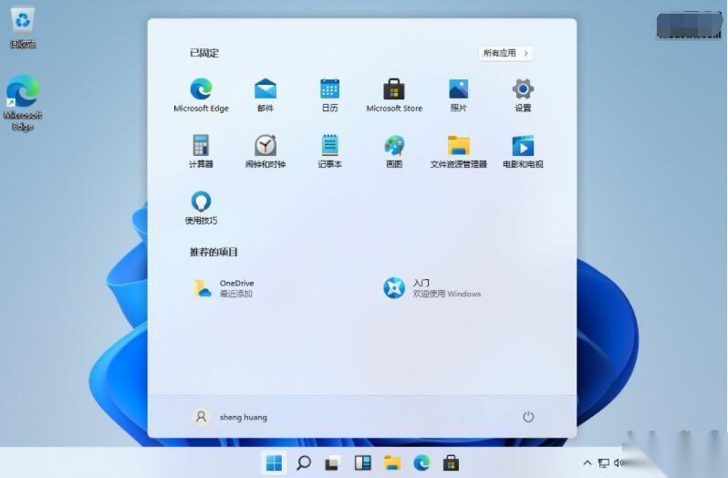Open the 日历 (Calendar) app
728x478 pixels.
[329, 89]
